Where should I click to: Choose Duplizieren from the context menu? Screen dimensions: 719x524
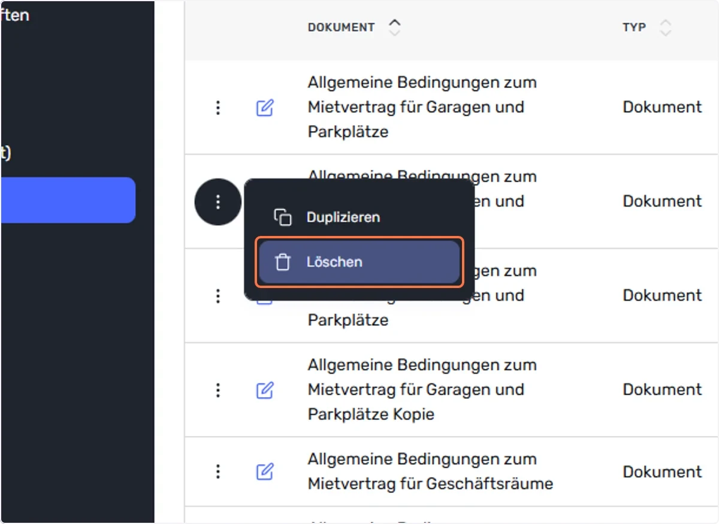[359, 217]
